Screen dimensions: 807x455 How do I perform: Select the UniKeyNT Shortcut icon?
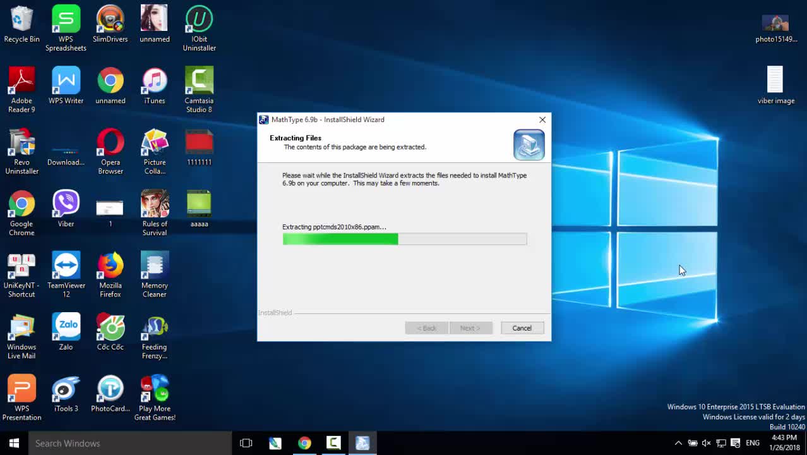21,275
